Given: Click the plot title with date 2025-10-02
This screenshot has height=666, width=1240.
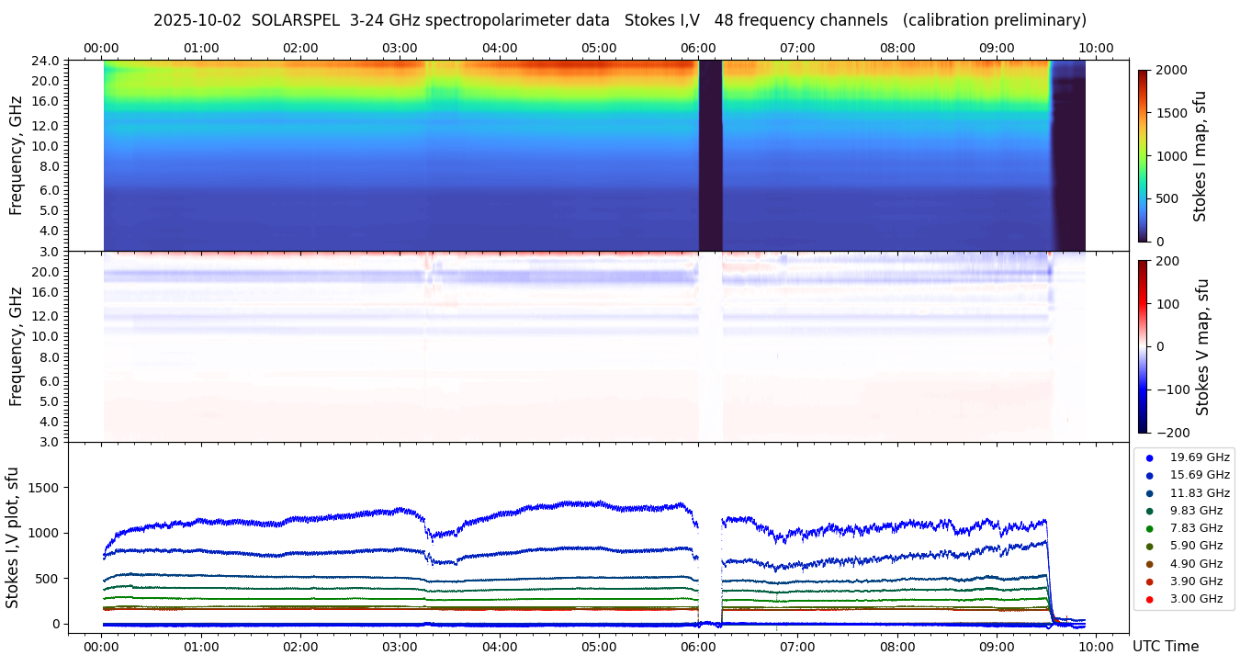Looking at the screenshot, I should click(619, 20).
